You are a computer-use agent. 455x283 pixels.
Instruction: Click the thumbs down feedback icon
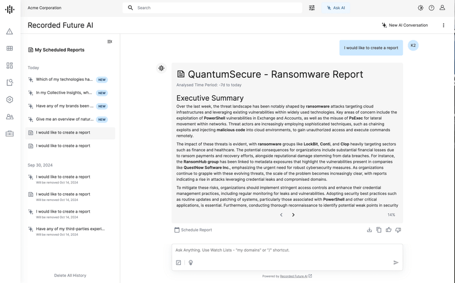[398, 230]
